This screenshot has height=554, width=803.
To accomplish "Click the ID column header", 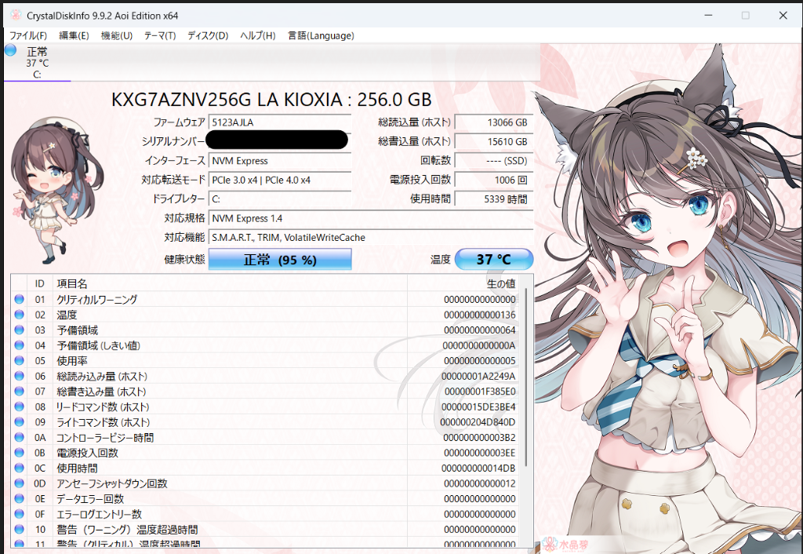I will [40, 283].
